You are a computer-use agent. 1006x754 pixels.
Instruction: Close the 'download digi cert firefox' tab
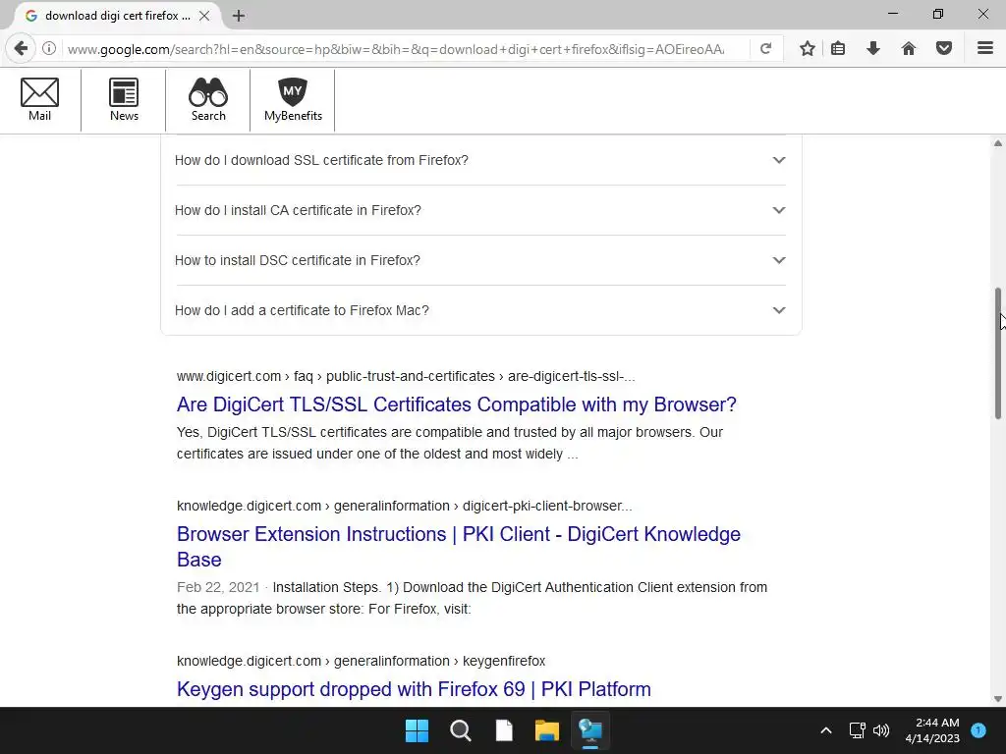tap(204, 16)
